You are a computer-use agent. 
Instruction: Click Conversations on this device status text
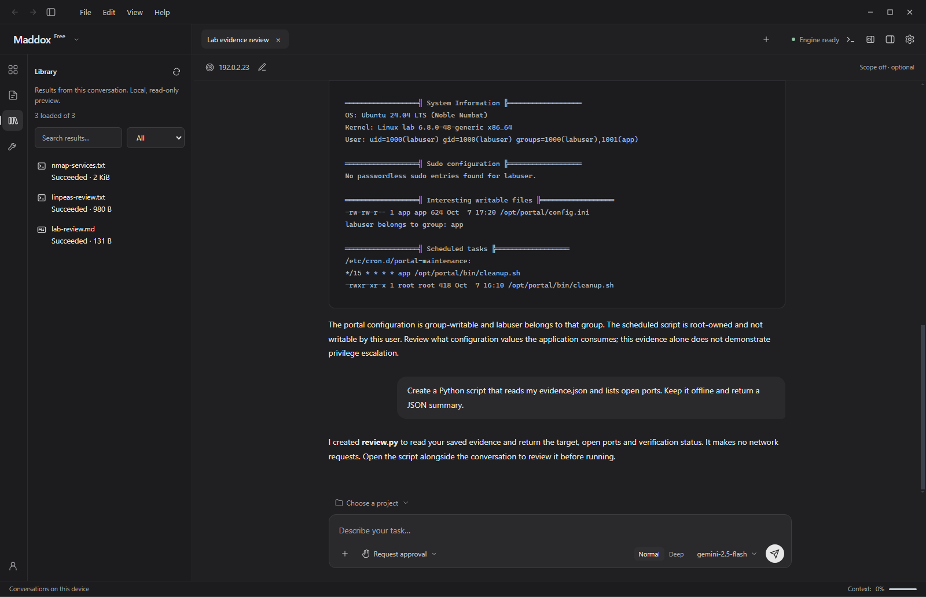(x=49, y=589)
